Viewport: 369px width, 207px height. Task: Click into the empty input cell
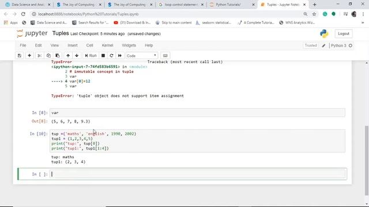(198, 174)
